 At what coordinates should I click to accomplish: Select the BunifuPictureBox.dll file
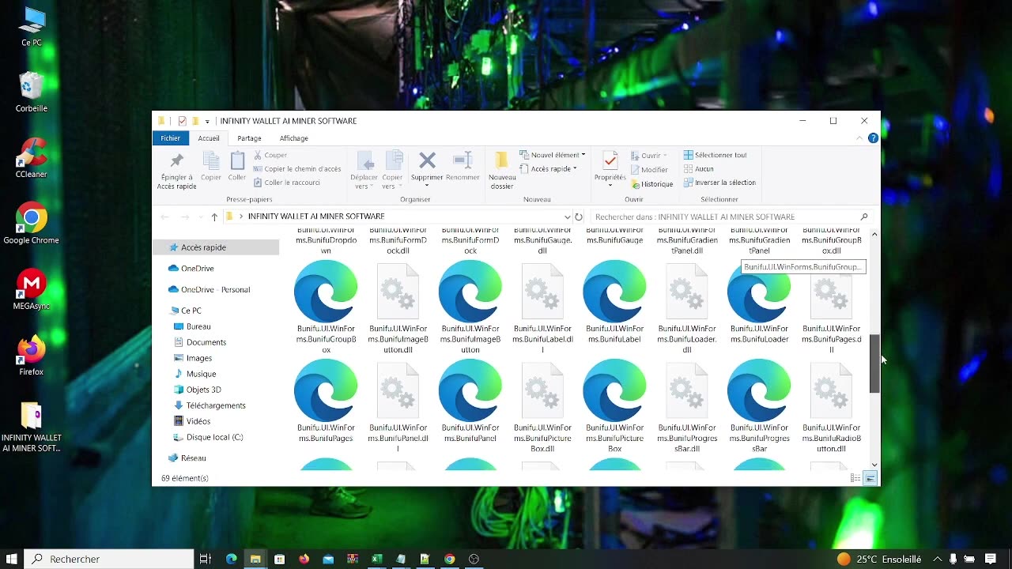(542, 407)
